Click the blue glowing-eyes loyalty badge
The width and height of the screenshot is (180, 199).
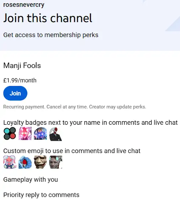tap(40, 134)
